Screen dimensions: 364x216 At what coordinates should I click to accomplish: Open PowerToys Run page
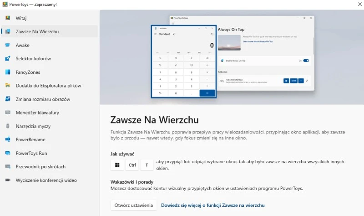(x=50, y=153)
